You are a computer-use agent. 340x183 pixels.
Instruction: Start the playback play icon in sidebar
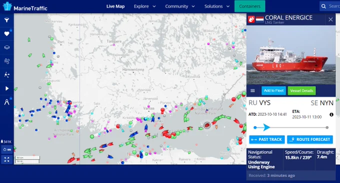tap(6, 88)
